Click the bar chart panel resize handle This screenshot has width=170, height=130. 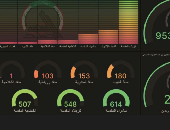pos(139,50)
